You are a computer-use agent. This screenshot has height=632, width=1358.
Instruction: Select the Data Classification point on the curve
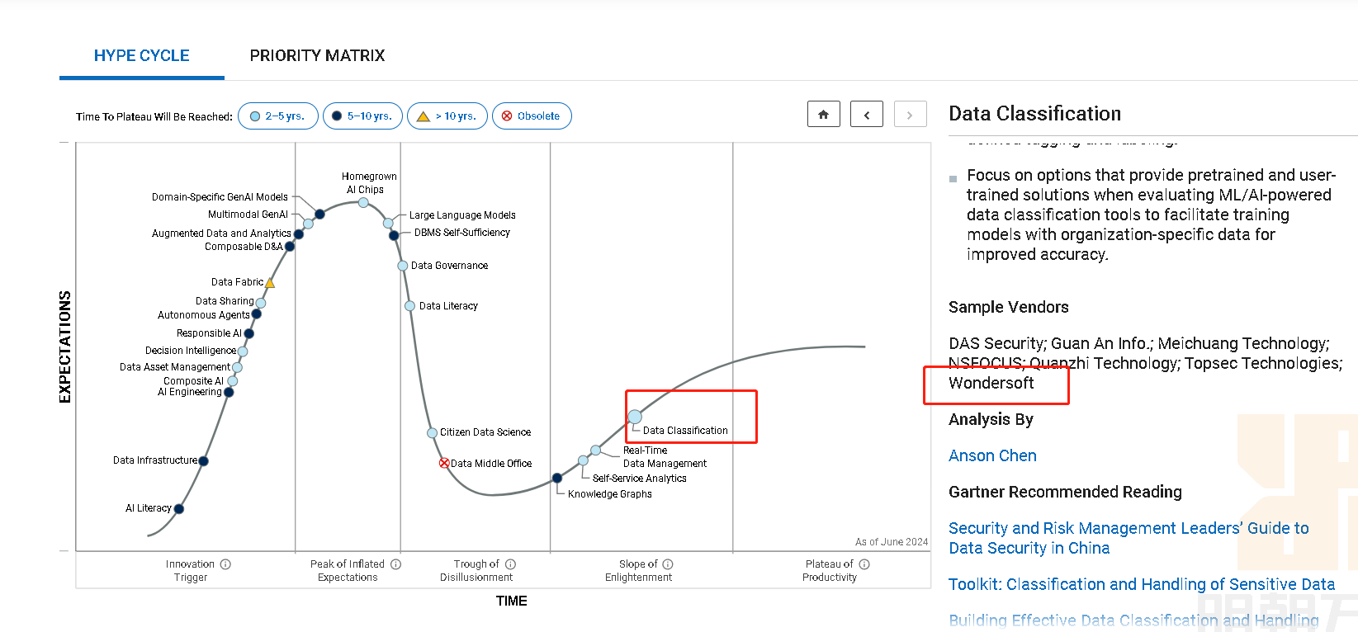635,417
